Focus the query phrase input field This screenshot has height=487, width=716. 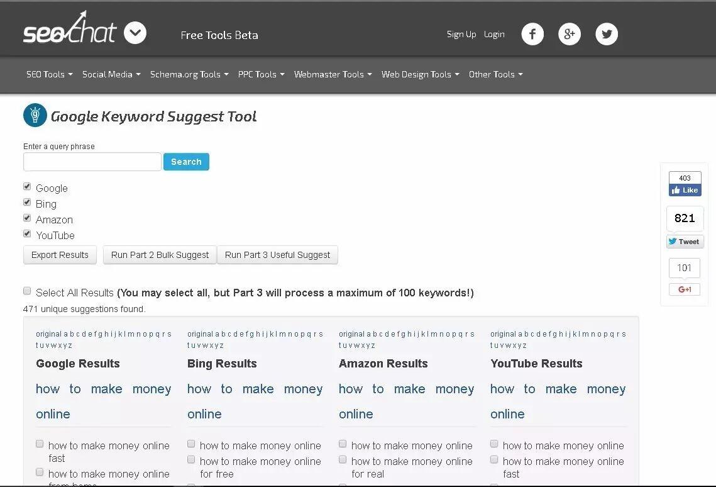point(92,162)
